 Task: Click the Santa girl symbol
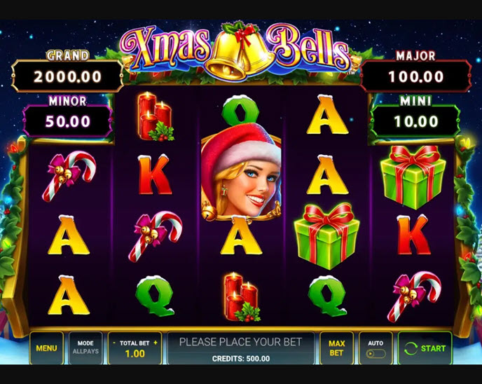pos(241,172)
